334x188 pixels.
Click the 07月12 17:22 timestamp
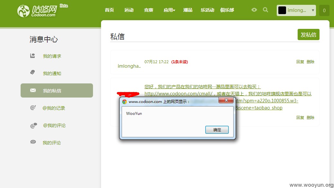coord(156,62)
